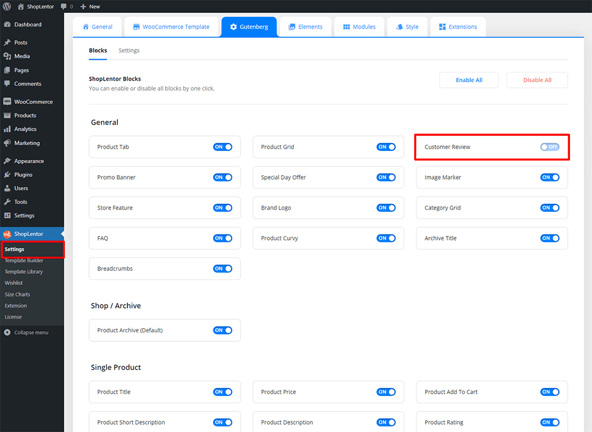Open the Style tab
Image resolution: width=592 pixels, height=432 pixels.
[x=407, y=27]
